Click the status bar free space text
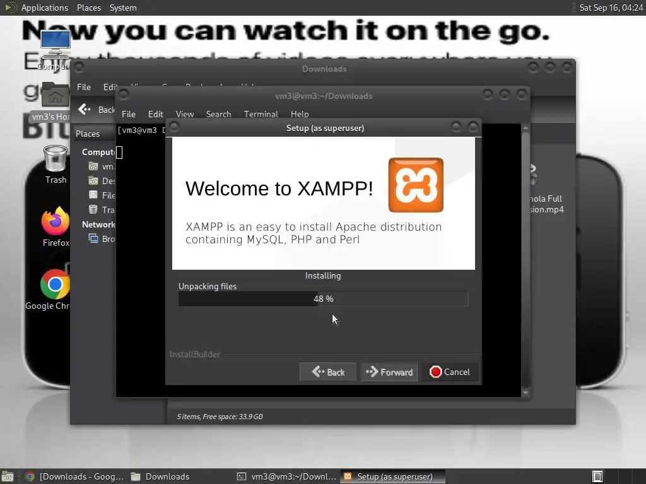 [x=220, y=417]
